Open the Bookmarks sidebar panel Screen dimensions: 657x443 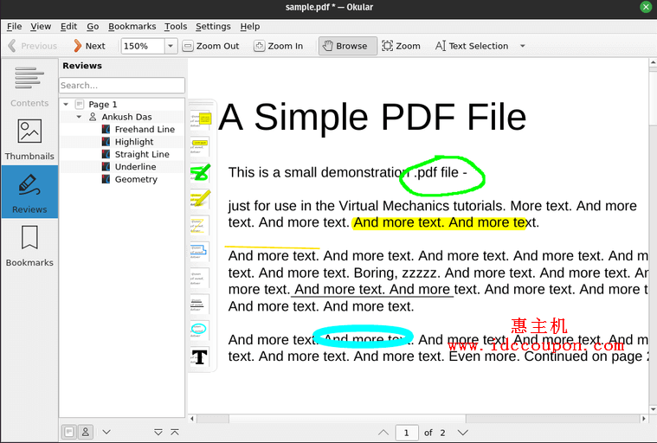(x=29, y=246)
